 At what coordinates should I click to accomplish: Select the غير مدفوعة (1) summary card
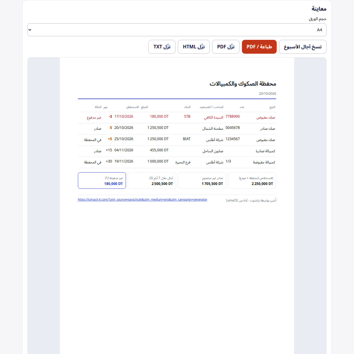tap(102, 181)
